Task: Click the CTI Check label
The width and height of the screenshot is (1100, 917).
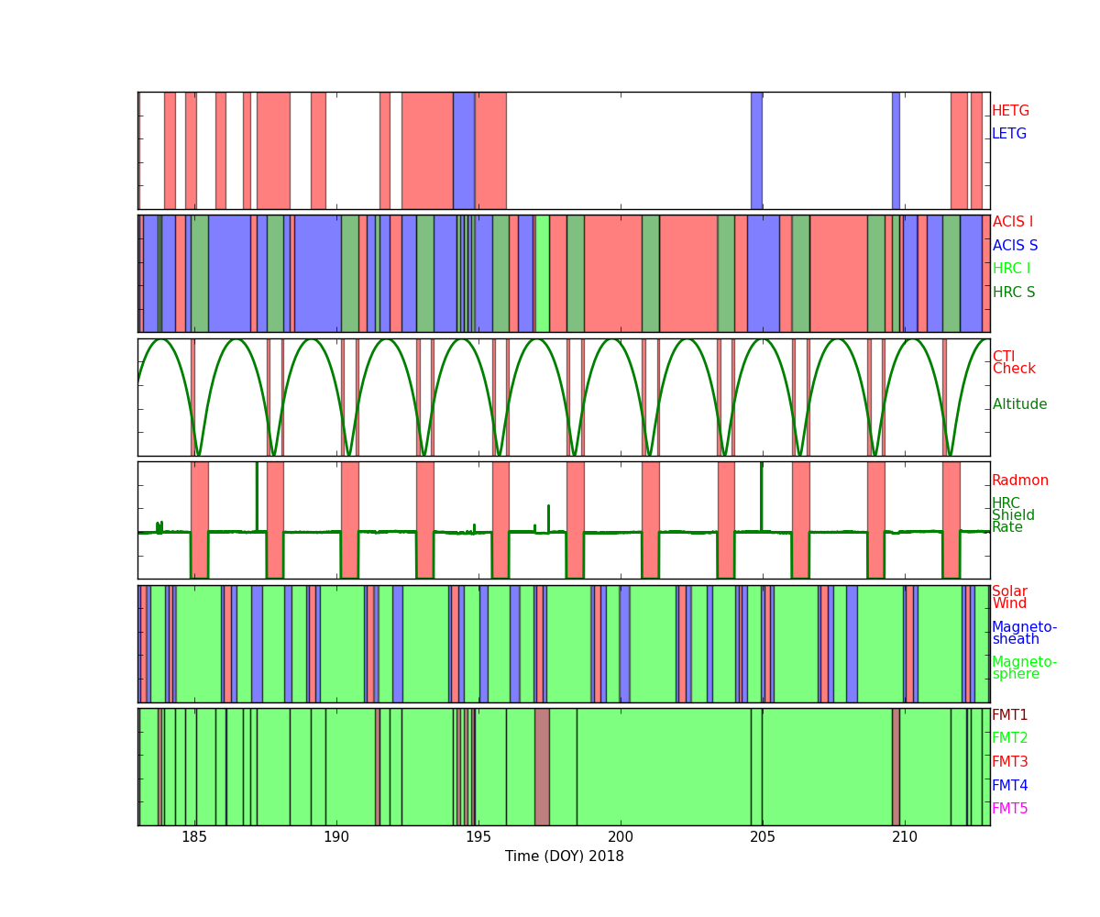Action: coord(1013,363)
